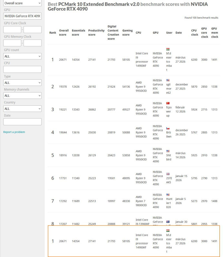
Task: Open the Overall score sort dropdown
Action: click(x=22, y=3)
